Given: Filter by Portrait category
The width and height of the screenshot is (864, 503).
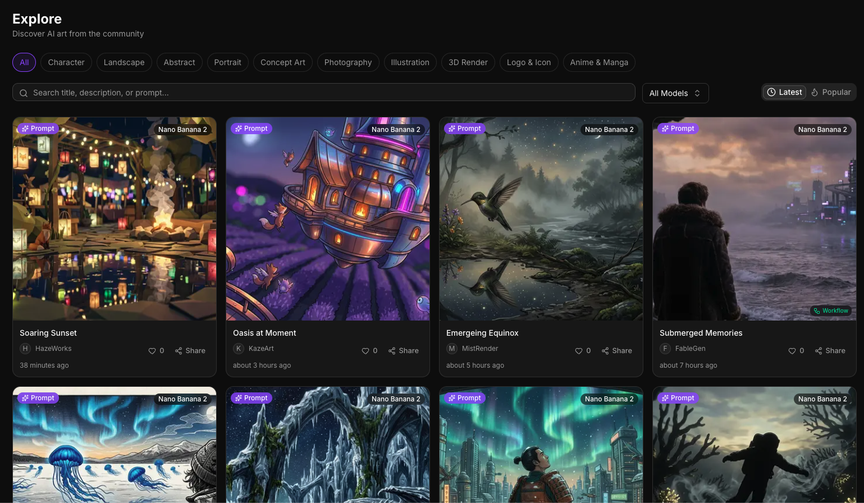Looking at the screenshot, I should point(227,62).
